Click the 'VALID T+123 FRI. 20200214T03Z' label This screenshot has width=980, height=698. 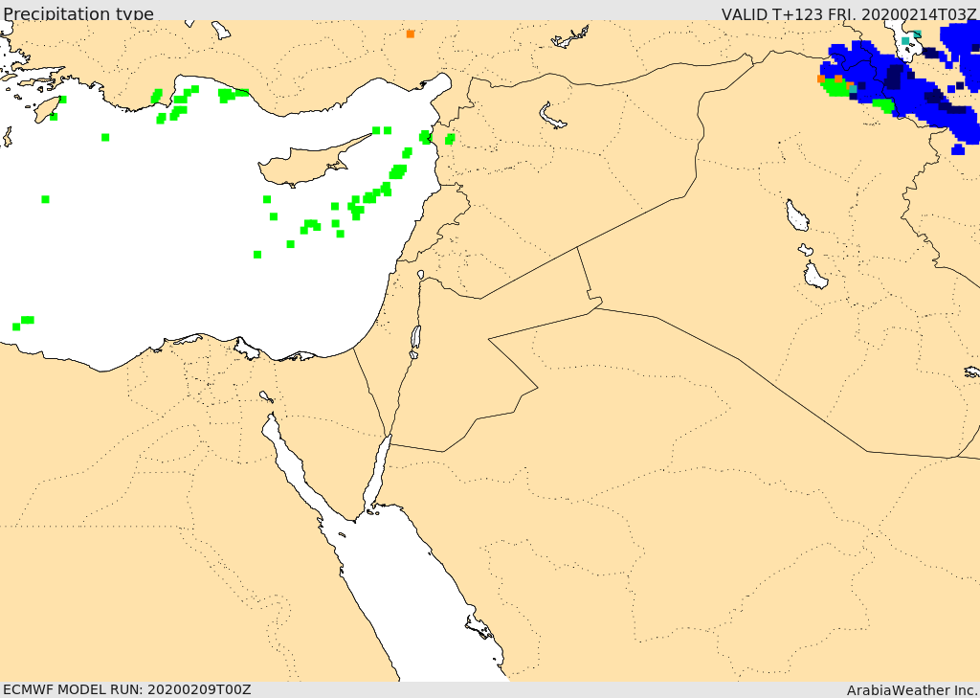[848, 13]
